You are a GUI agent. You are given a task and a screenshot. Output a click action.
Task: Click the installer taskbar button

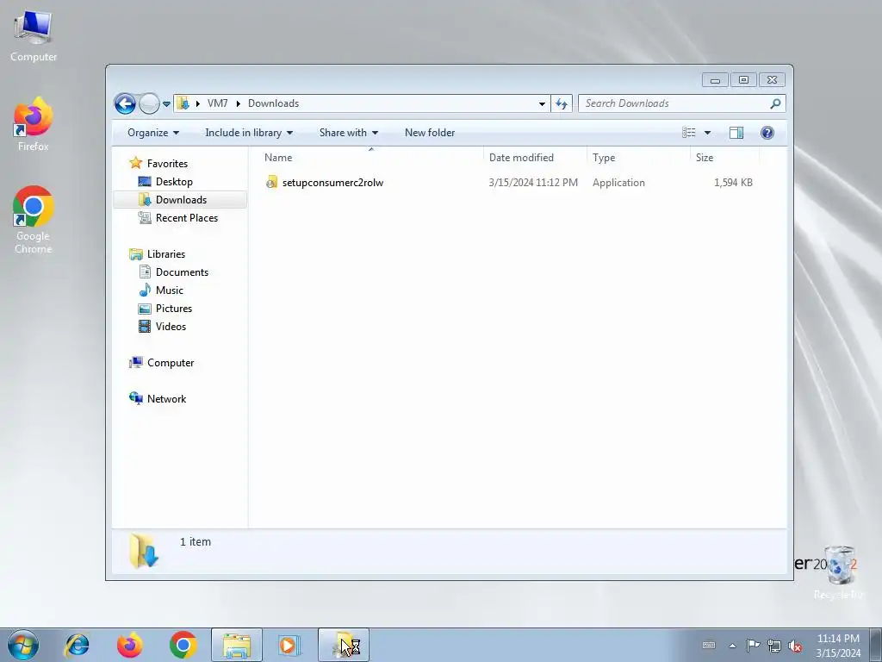point(344,645)
